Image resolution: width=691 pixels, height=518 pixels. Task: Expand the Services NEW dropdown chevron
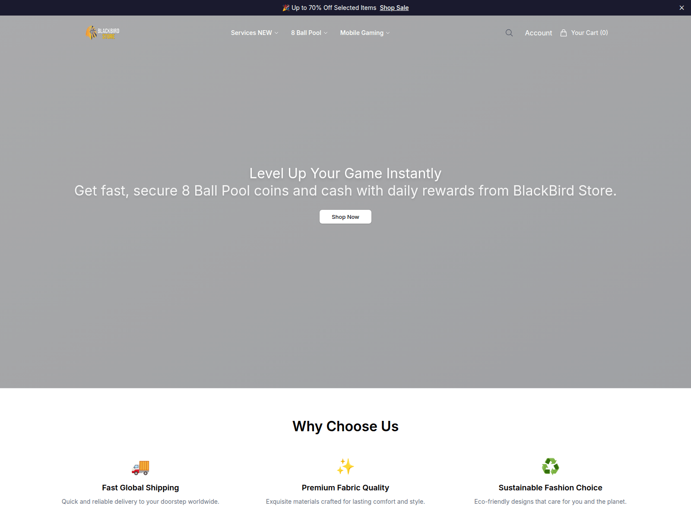point(276,33)
